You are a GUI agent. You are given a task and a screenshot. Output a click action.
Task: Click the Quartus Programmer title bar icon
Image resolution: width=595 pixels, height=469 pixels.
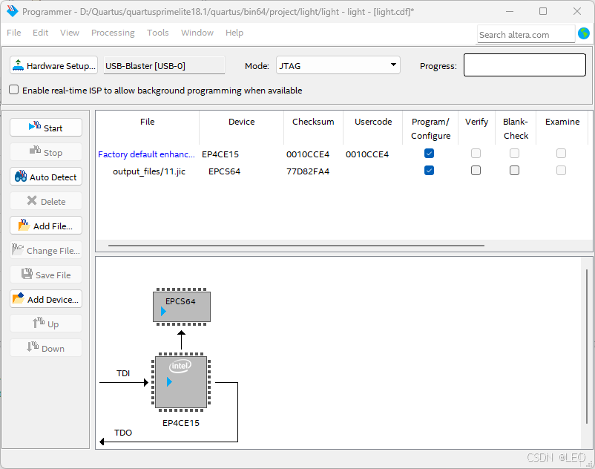13,11
